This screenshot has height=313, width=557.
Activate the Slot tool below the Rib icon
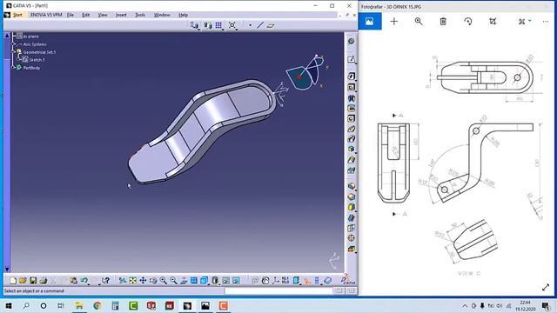point(351,139)
